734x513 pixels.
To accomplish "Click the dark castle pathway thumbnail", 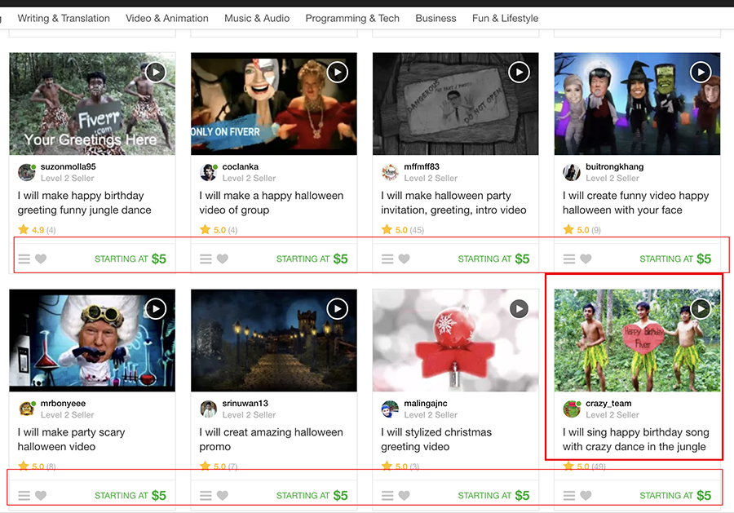I will click(x=274, y=340).
